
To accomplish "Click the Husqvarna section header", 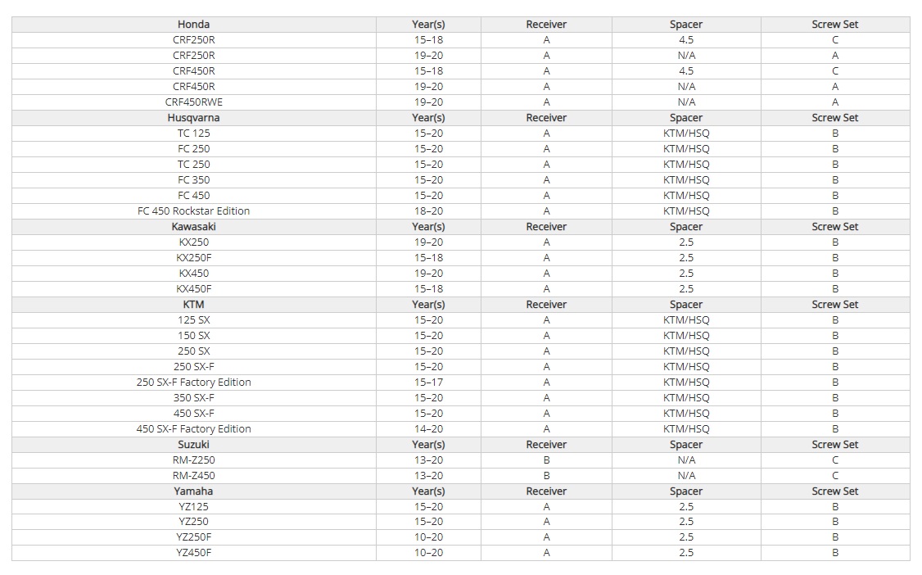I will (x=193, y=118).
